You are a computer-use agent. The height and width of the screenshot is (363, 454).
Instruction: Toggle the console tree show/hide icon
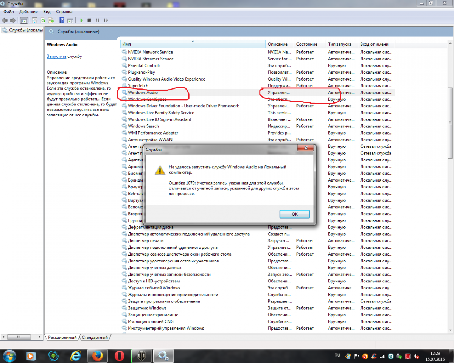tap(24, 20)
